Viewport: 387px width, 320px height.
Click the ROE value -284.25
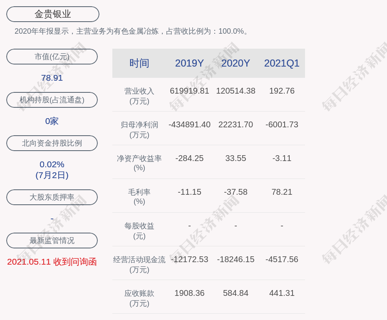pos(190,158)
